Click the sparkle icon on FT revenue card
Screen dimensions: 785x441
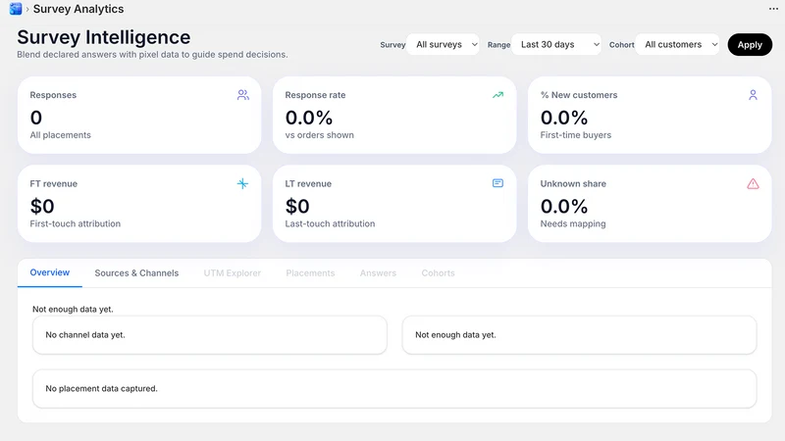pyautogui.click(x=242, y=183)
